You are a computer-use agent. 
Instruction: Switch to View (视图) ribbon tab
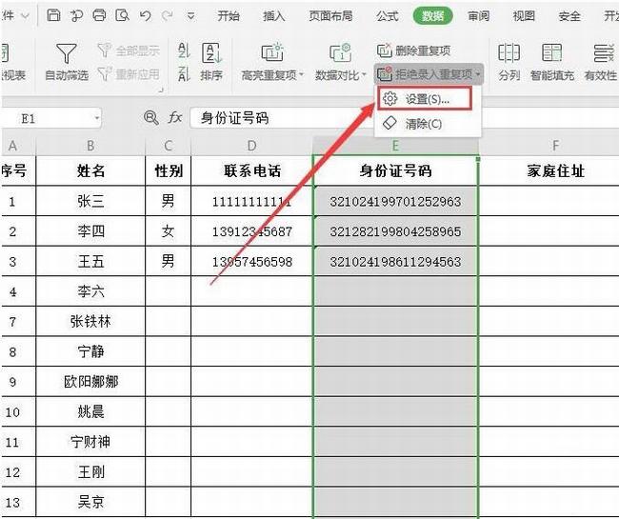(524, 16)
